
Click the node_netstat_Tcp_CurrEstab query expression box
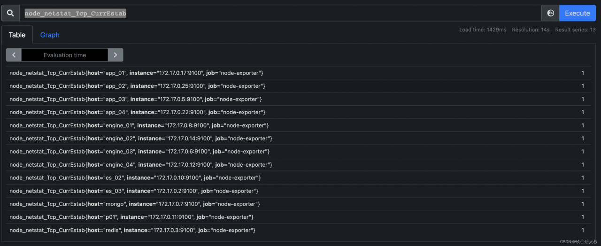[280, 13]
